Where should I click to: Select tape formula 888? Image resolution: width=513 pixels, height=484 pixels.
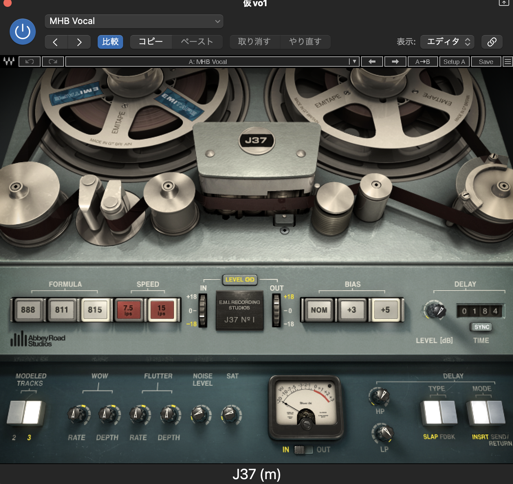[28, 310]
